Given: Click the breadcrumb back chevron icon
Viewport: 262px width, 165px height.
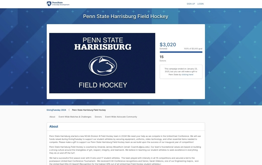Looking at the screenshot, I should (69, 110).
